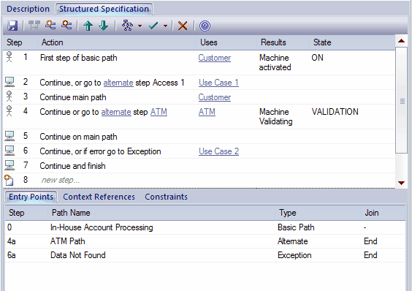
Task: Click the second path icon next to the up arrow
Action: point(66,26)
